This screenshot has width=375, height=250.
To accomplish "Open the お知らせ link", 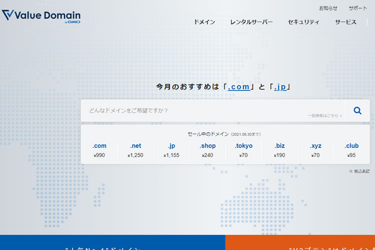I will pos(328,8).
